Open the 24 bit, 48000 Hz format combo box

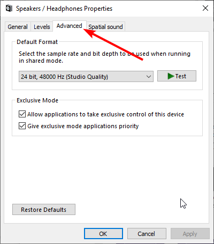point(86,77)
